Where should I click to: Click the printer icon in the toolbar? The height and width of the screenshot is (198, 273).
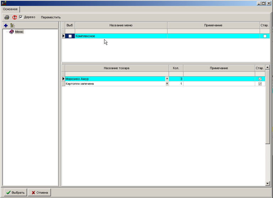tap(7, 17)
